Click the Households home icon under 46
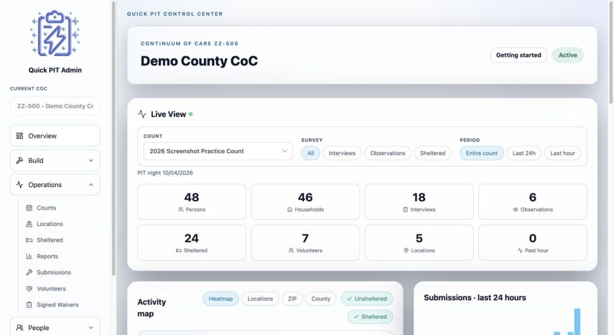Screen dimensions: 614x335 [x=290, y=210]
